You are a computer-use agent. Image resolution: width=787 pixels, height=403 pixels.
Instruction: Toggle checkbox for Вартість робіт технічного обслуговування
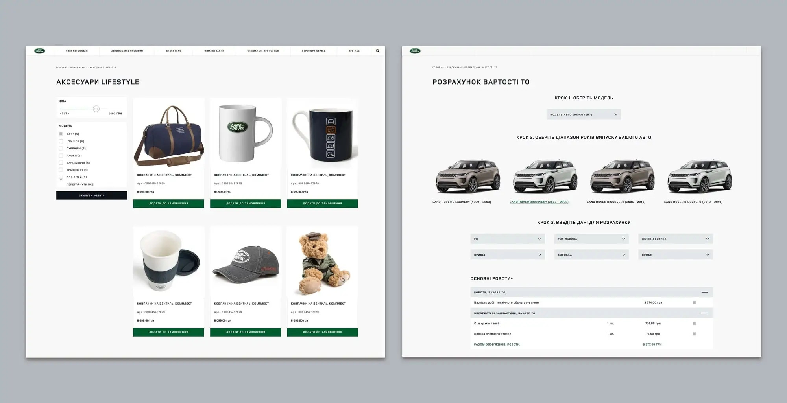694,303
